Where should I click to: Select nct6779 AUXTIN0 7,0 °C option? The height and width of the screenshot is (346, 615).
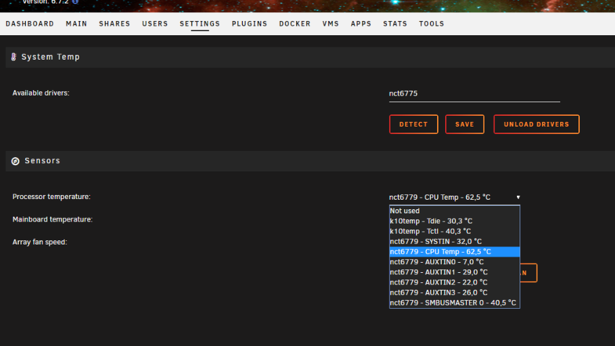click(x=454, y=262)
